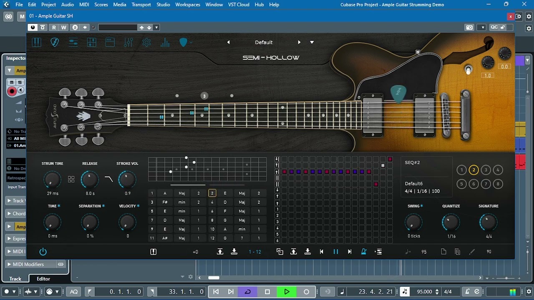Click the next preset arrow beside Default
This screenshot has width=534, height=300.
(300, 42)
